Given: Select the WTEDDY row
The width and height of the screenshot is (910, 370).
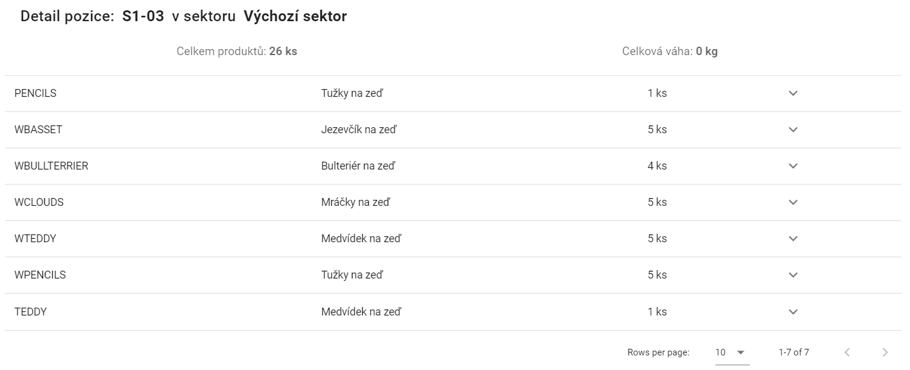Looking at the screenshot, I should [453, 239].
